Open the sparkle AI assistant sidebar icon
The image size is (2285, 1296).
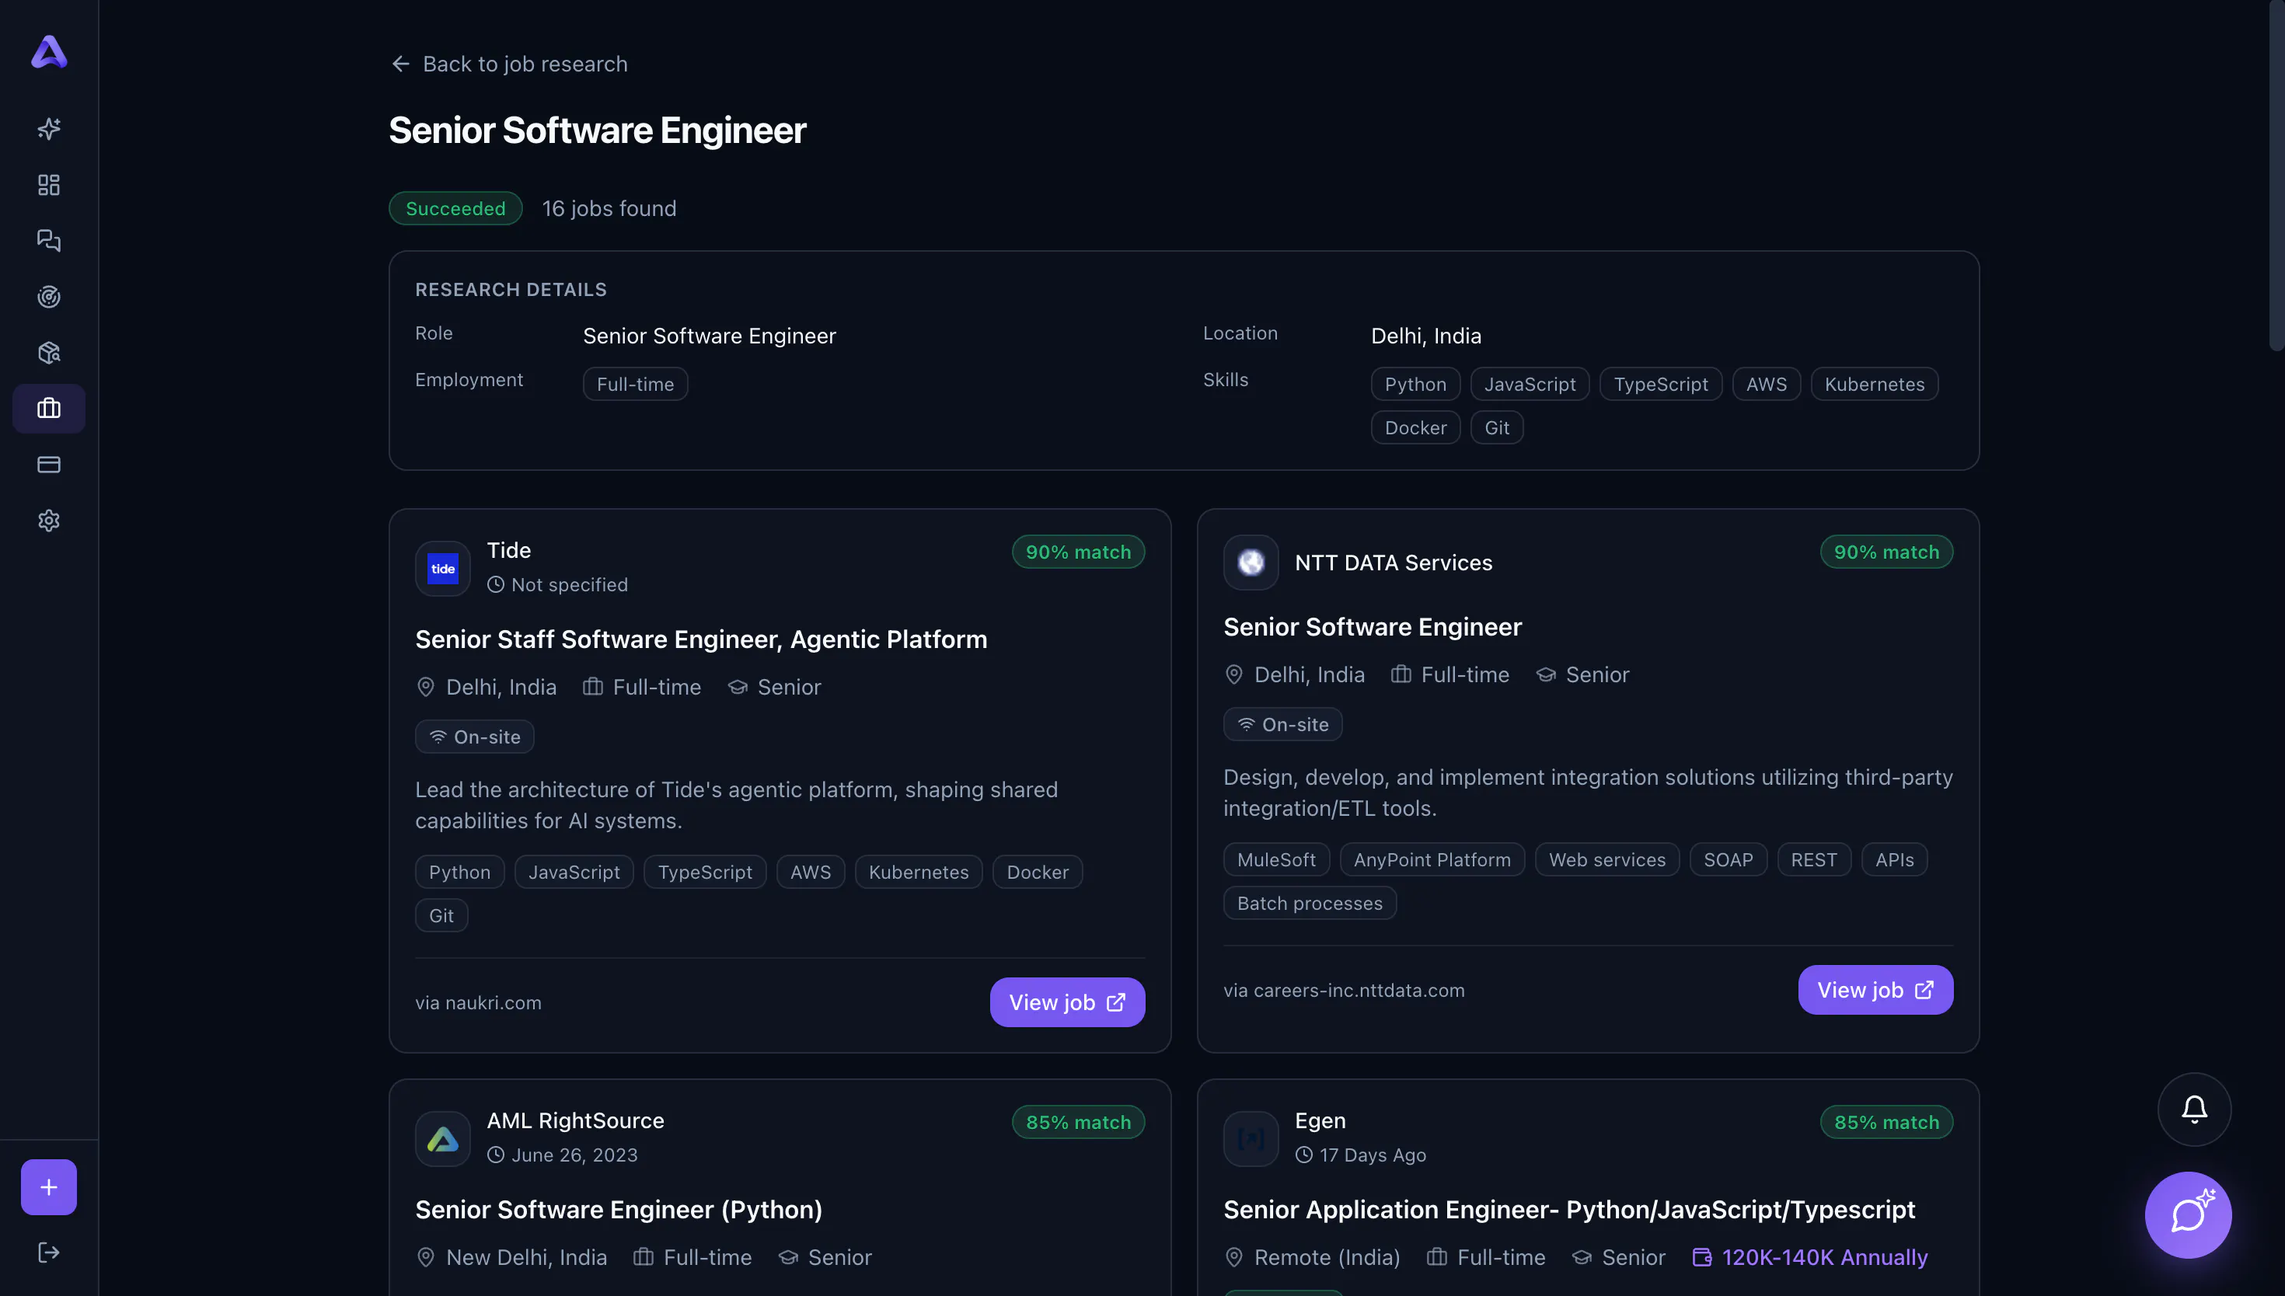(49, 129)
